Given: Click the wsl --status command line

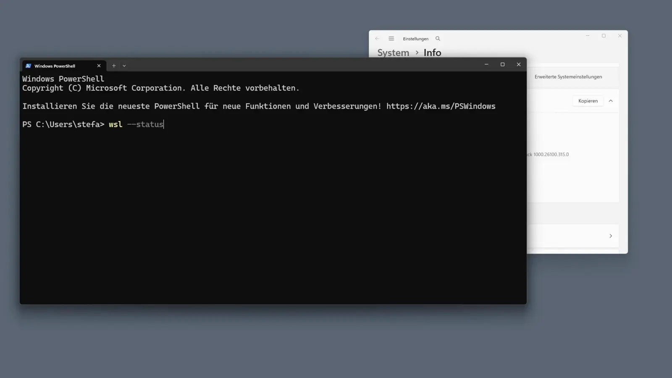Looking at the screenshot, I should click(x=136, y=124).
